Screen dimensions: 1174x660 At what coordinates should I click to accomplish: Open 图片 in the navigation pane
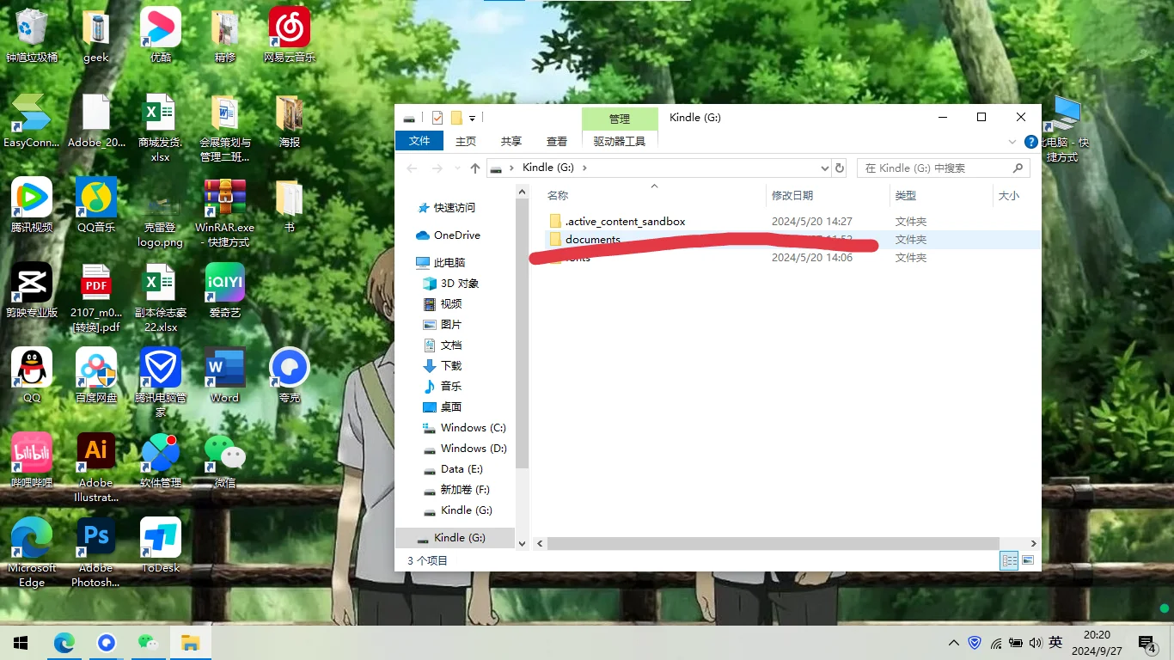(x=451, y=325)
